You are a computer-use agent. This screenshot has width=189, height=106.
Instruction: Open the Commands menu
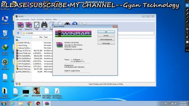[x=25, y=19]
